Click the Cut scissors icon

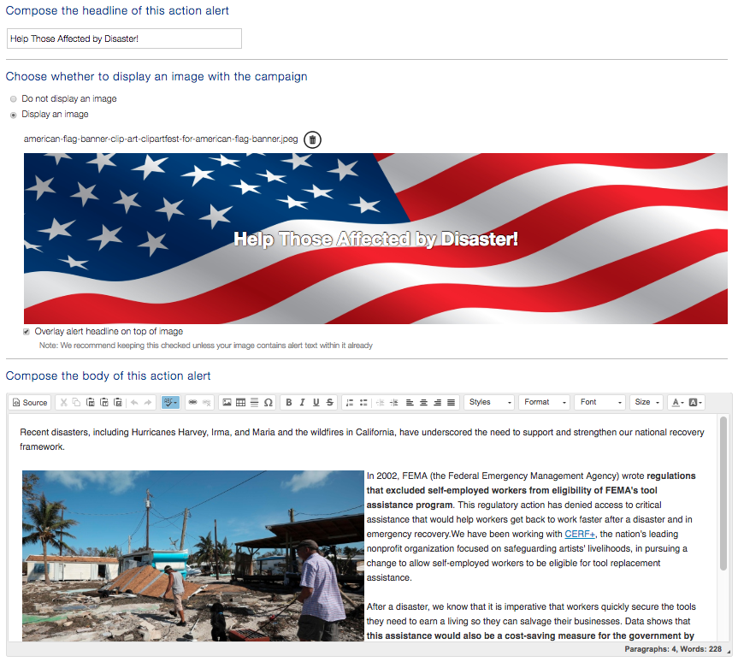pyautogui.click(x=63, y=403)
